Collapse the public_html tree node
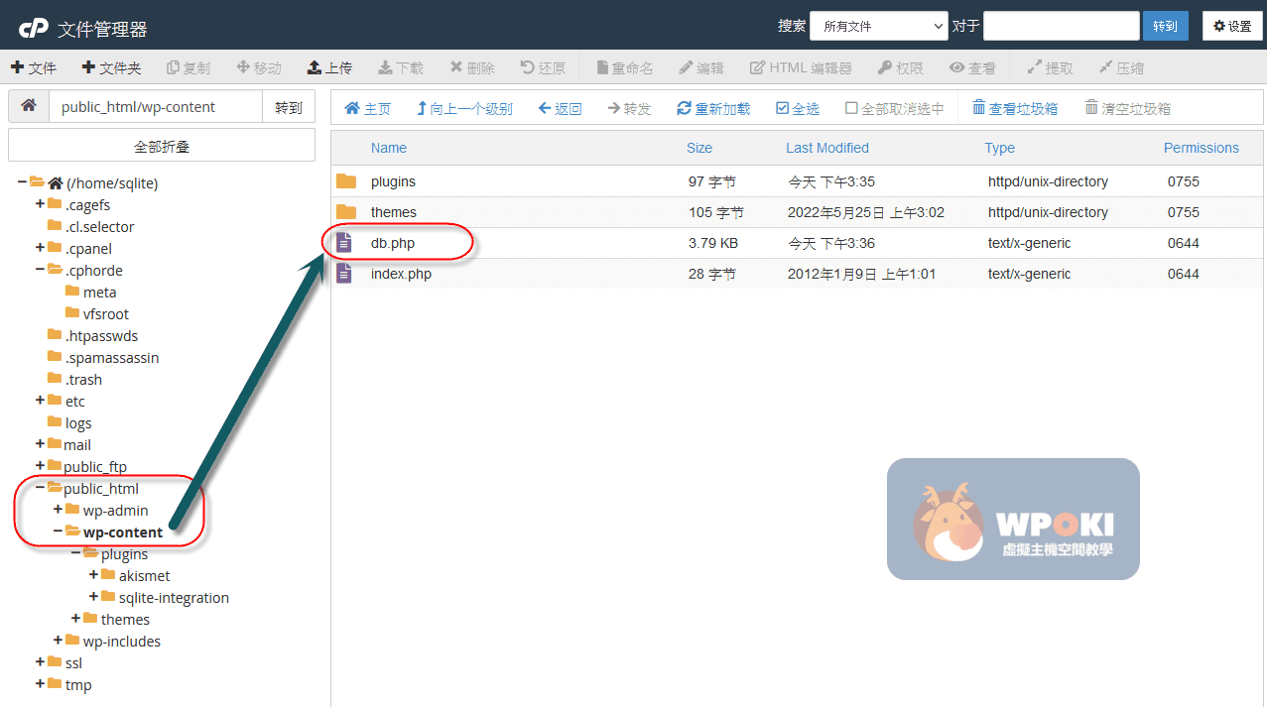 click(x=41, y=488)
